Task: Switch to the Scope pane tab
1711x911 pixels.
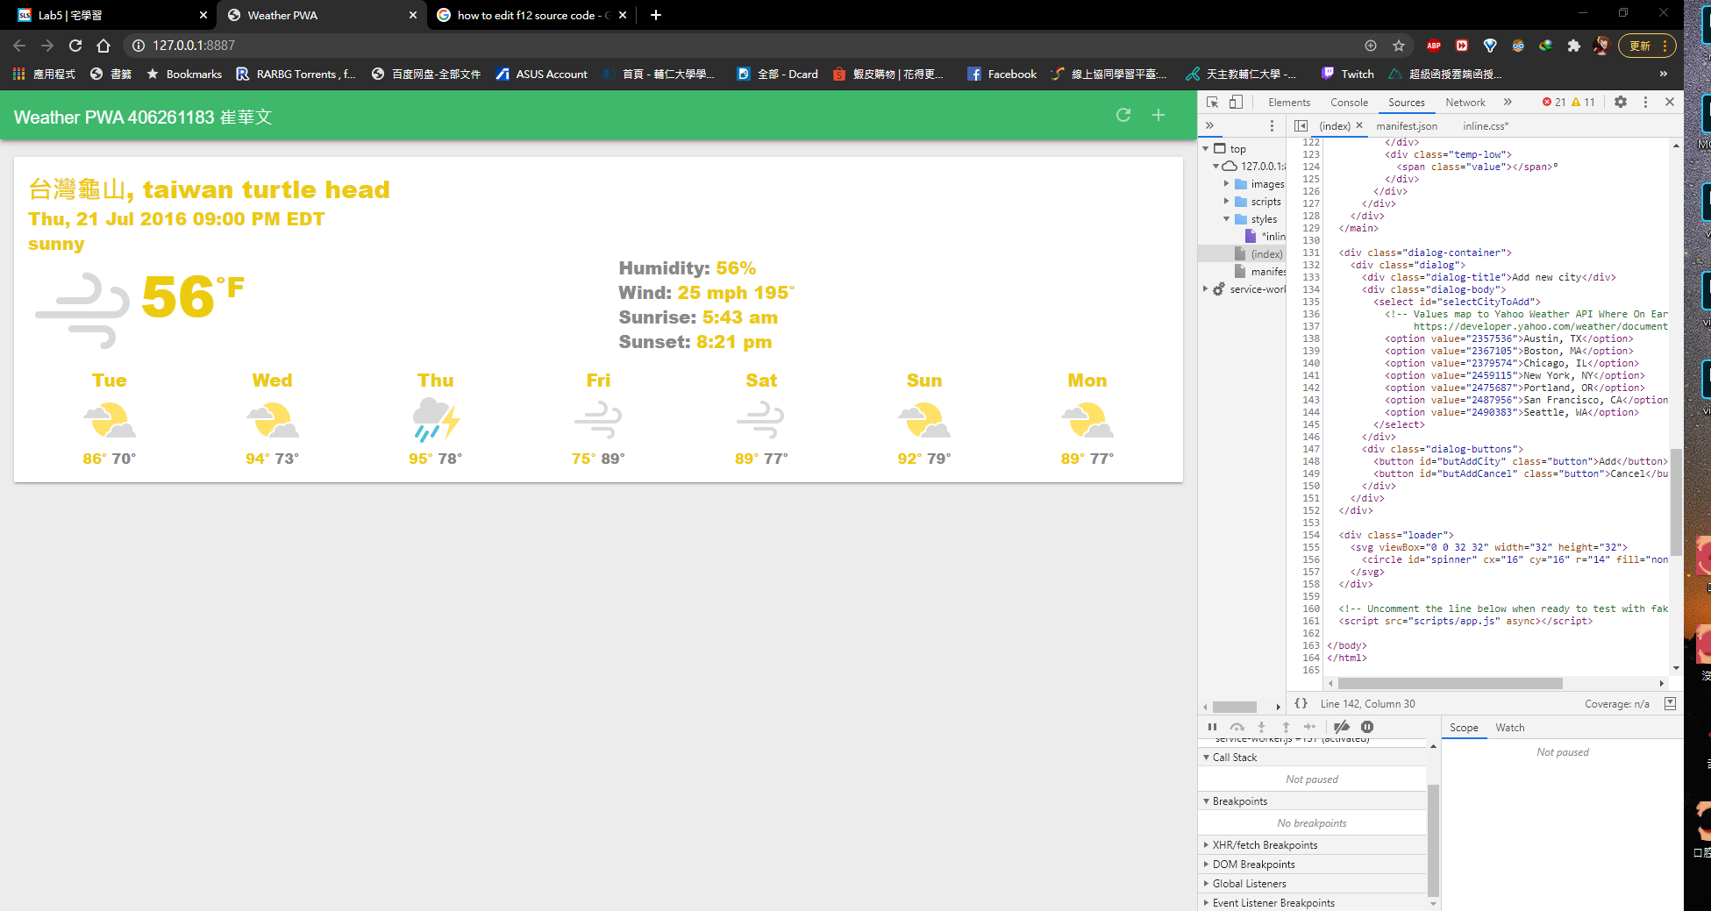Action: tap(1464, 728)
